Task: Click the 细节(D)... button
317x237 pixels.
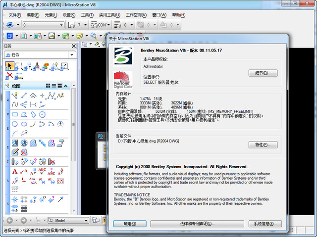Action: click(263, 73)
